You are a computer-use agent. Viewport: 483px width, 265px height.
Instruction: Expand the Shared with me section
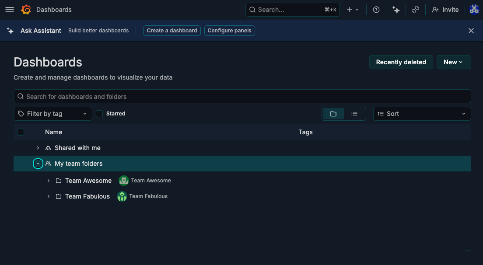tap(38, 148)
